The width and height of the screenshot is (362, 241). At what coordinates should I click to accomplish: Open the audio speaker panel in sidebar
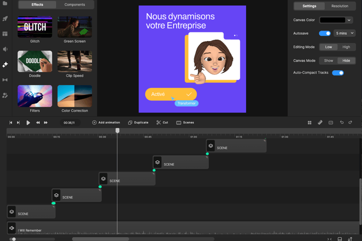pos(5,49)
